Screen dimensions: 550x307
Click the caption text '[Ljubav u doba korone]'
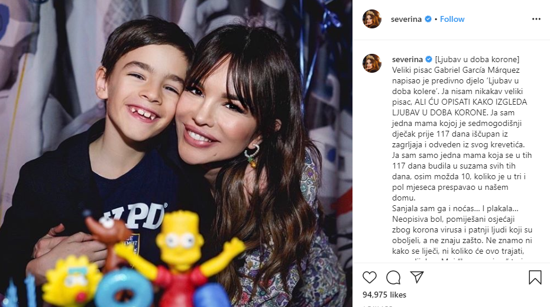(477, 59)
